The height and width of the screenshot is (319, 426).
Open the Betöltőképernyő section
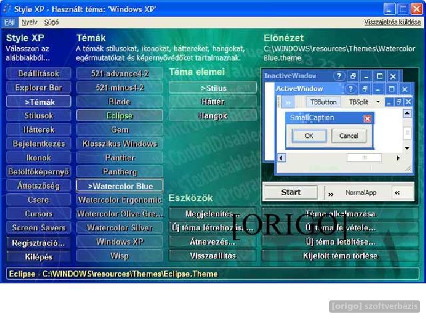(38, 172)
